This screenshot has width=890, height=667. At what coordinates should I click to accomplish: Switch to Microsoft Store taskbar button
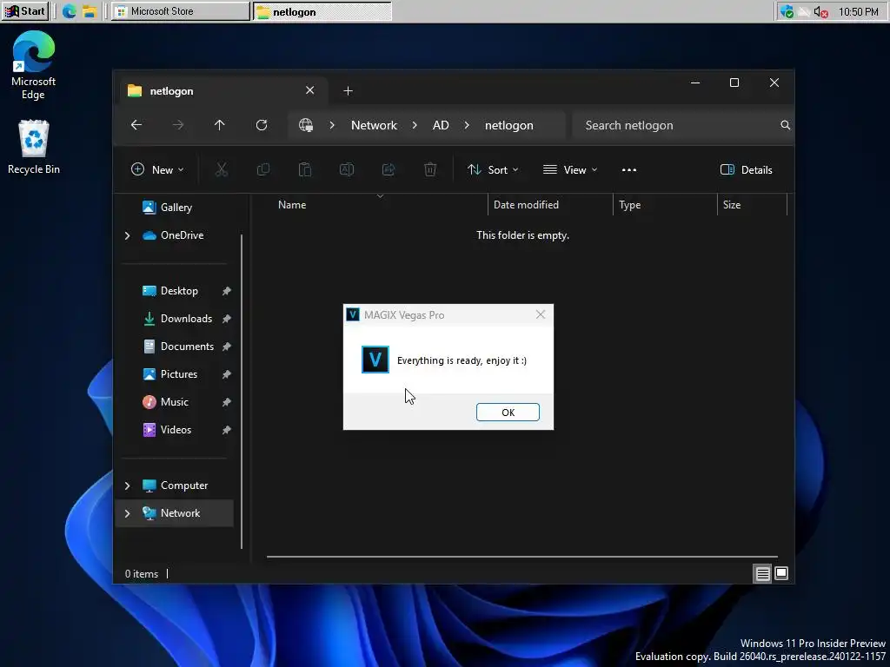pos(181,11)
